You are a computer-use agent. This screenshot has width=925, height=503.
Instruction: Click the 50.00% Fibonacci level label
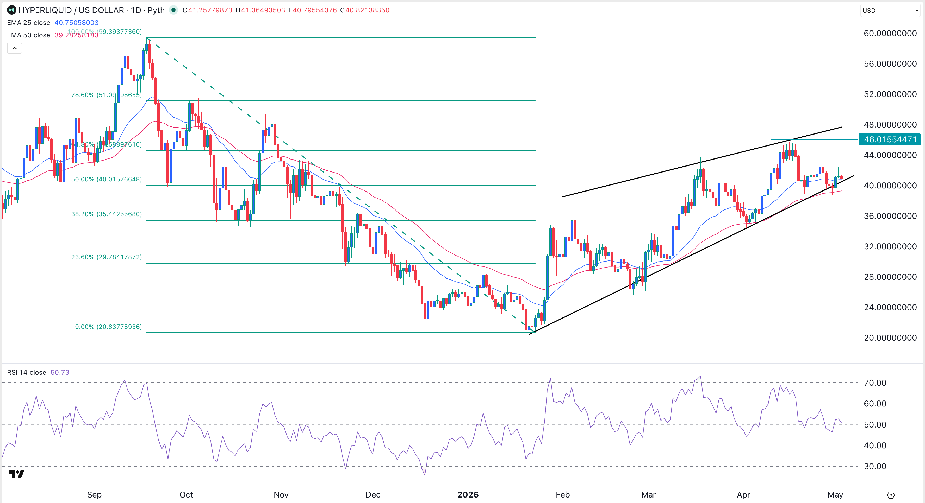click(x=106, y=179)
